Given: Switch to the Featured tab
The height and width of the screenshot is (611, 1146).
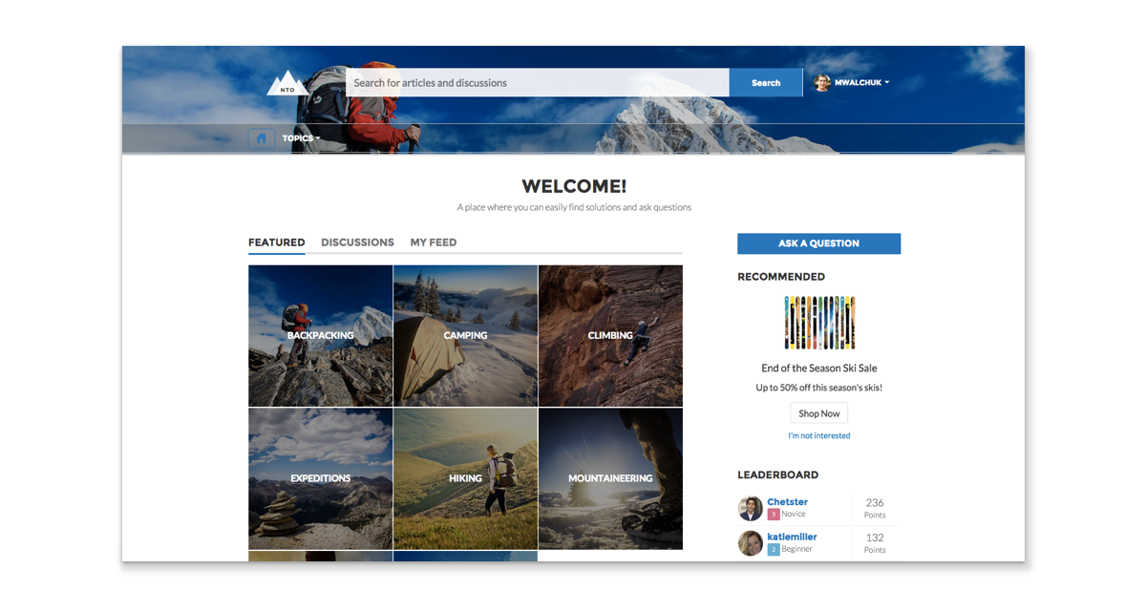Looking at the screenshot, I should tap(276, 242).
